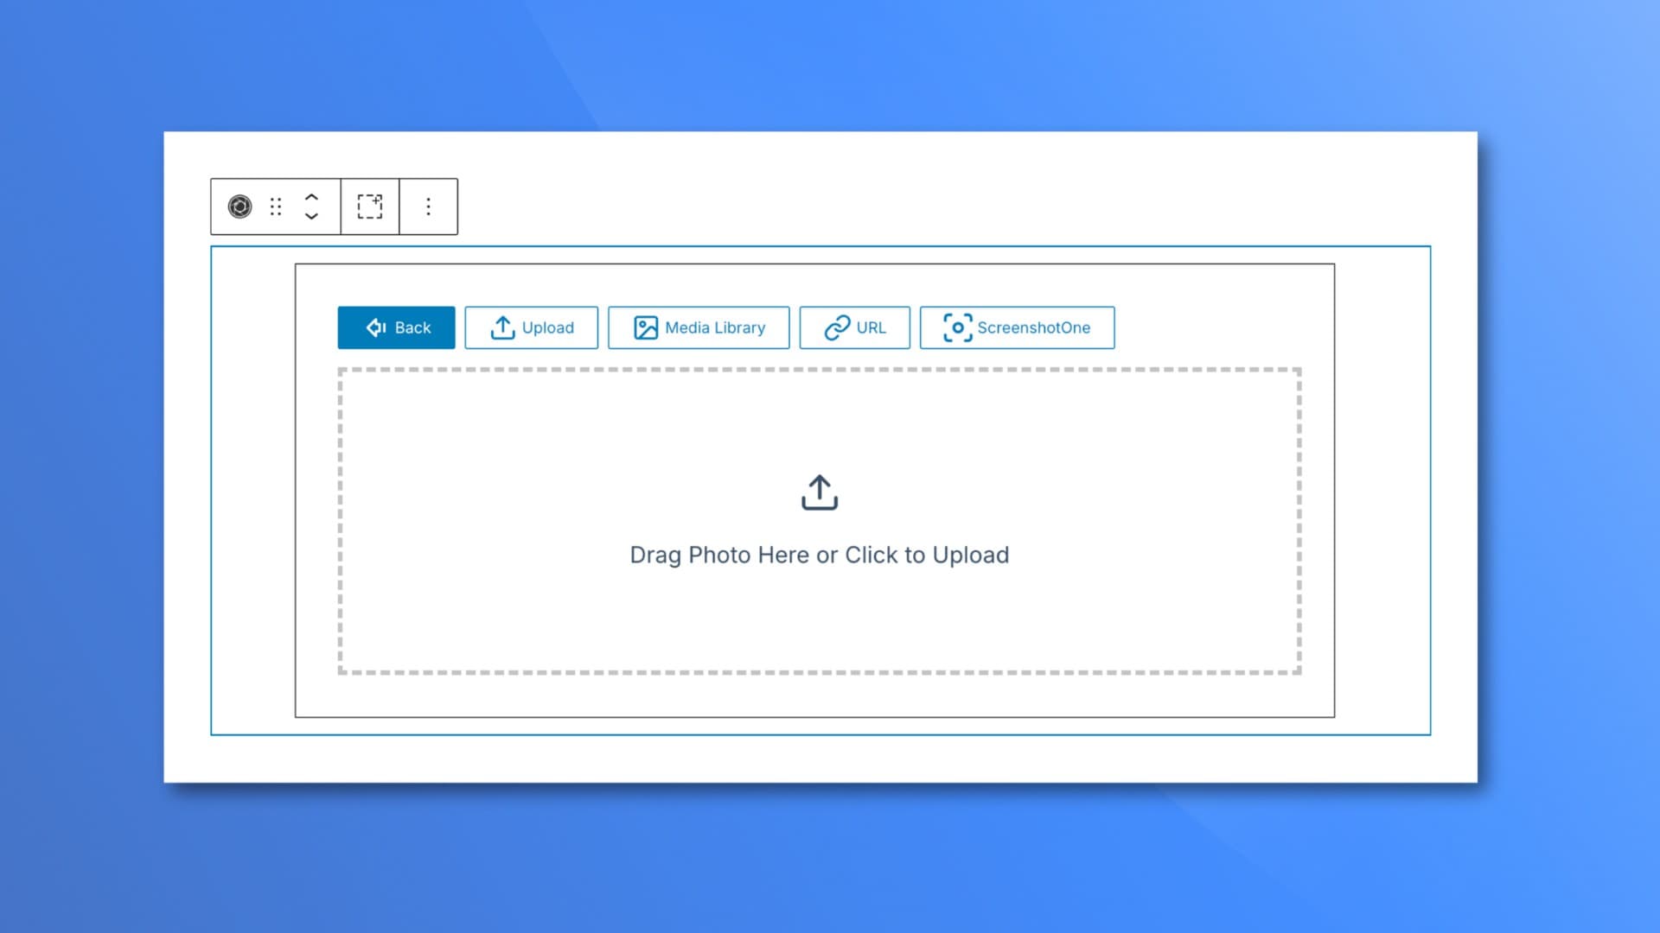Open the block options kebab menu

[x=428, y=206]
